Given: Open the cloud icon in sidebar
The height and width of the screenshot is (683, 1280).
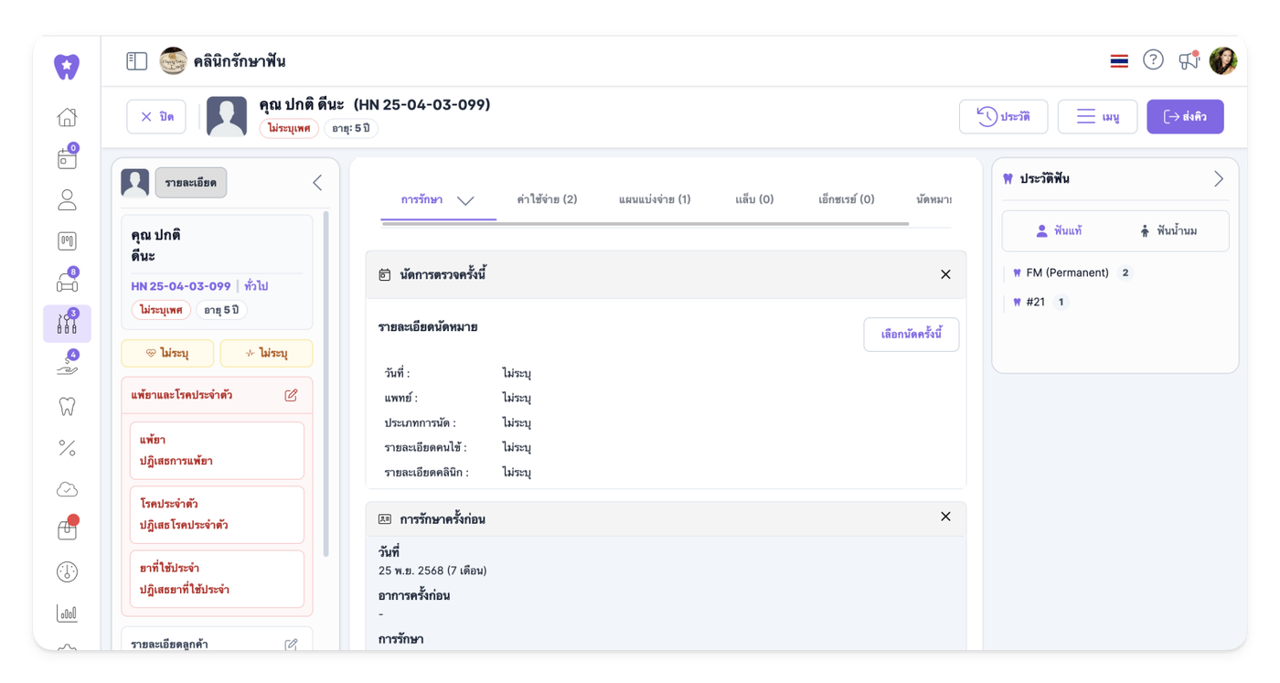Looking at the screenshot, I should (x=67, y=489).
